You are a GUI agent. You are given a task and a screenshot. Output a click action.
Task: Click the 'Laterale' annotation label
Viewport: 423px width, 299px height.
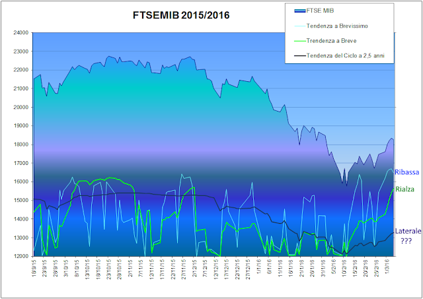(408, 231)
